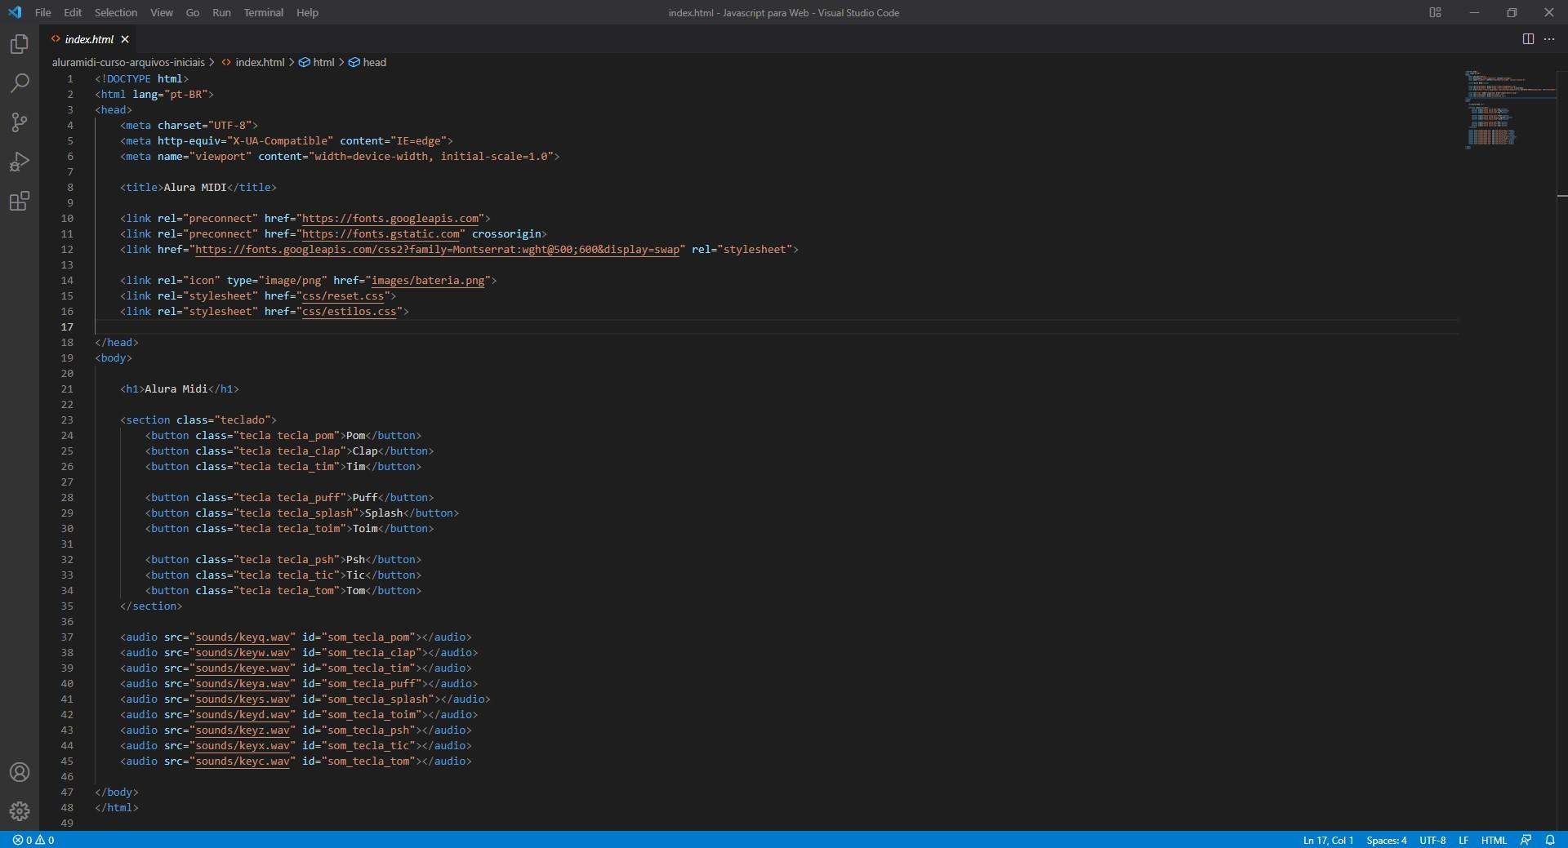Open the Go menu
1568x848 pixels.
click(193, 12)
